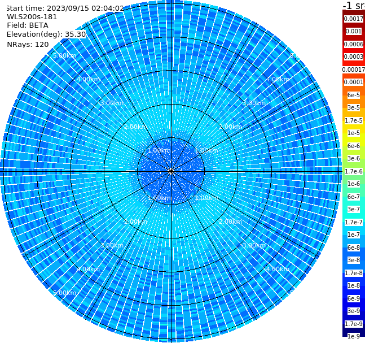Click the southwest 2.00km range label
Viewport: 365px width, 343px height.
tap(136, 222)
